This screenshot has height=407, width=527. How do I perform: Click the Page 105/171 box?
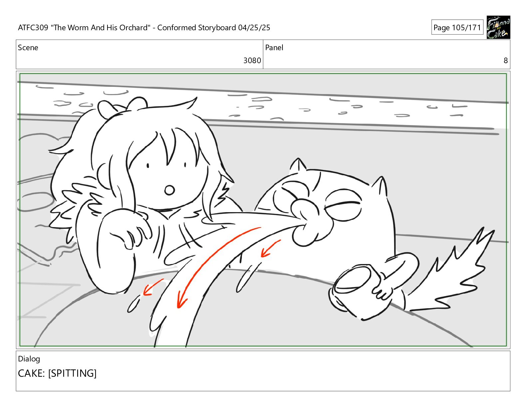click(x=457, y=28)
